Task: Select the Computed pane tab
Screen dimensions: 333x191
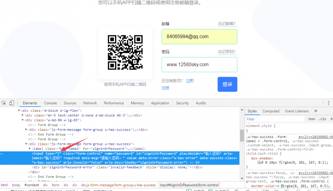Action: coord(271,111)
